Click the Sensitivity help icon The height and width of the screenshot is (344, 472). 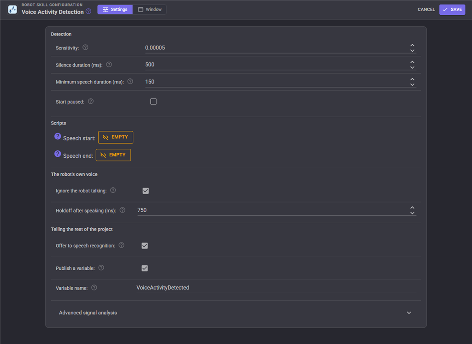click(x=85, y=47)
